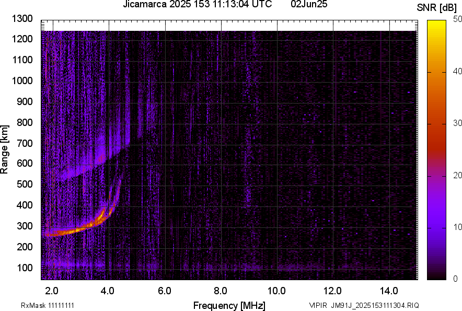Image resolution: width=462 pixels, height=311 pixels.
Task: Click the frequency tick label '4.0'
Action: (108, 291)
